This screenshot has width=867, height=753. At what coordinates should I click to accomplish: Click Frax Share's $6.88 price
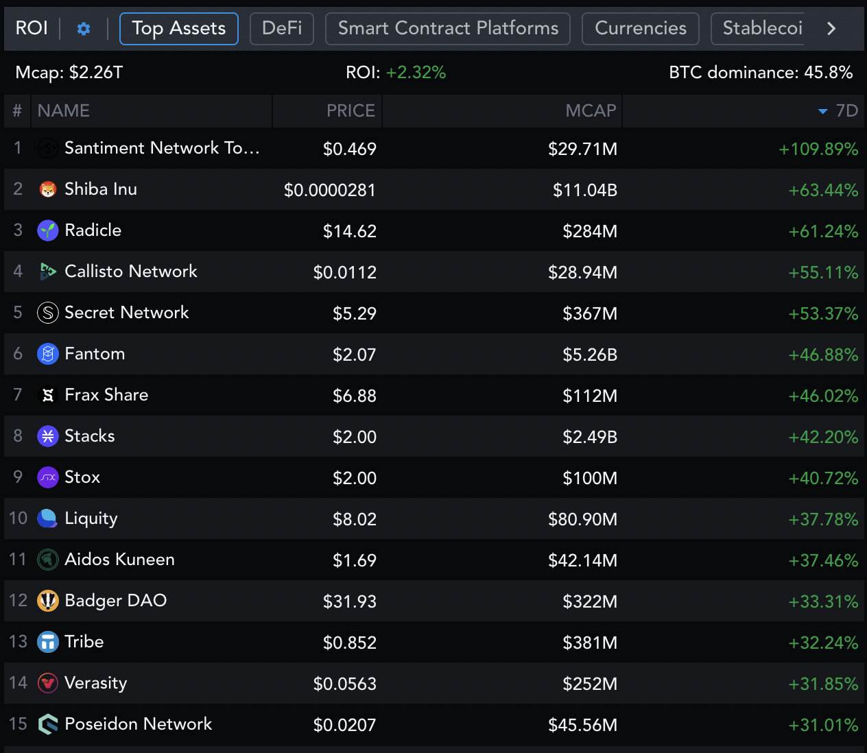click(355, 396)
